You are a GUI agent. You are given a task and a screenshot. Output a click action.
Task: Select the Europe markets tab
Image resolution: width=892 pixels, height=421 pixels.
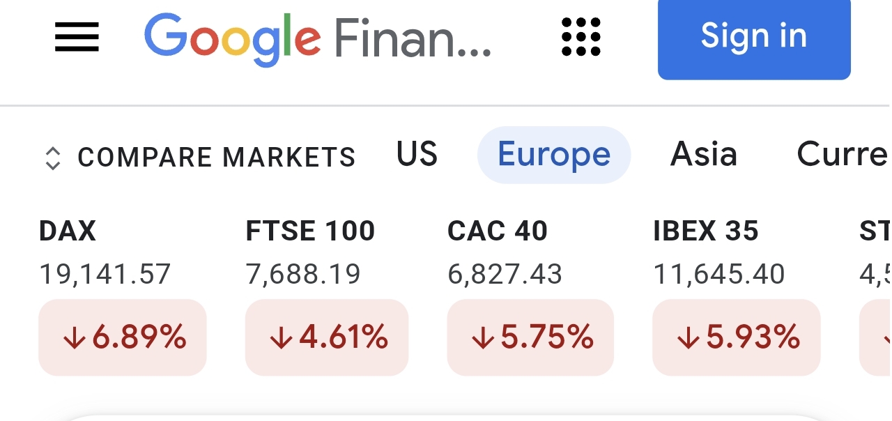pos(554,155)
